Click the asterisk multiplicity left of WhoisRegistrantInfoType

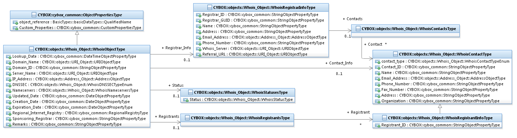click(x=360, y=125)
